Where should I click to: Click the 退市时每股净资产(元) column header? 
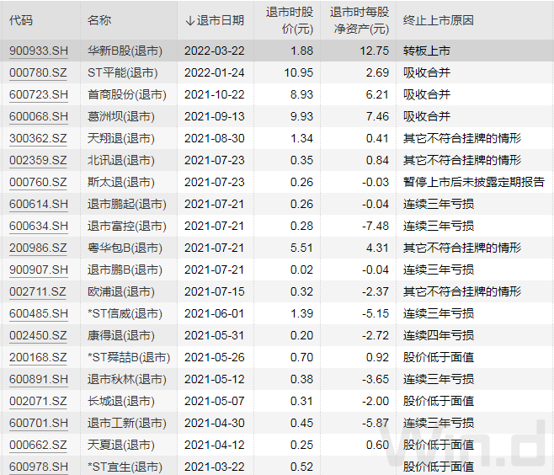pyautogui.click(x=360, y=20)
